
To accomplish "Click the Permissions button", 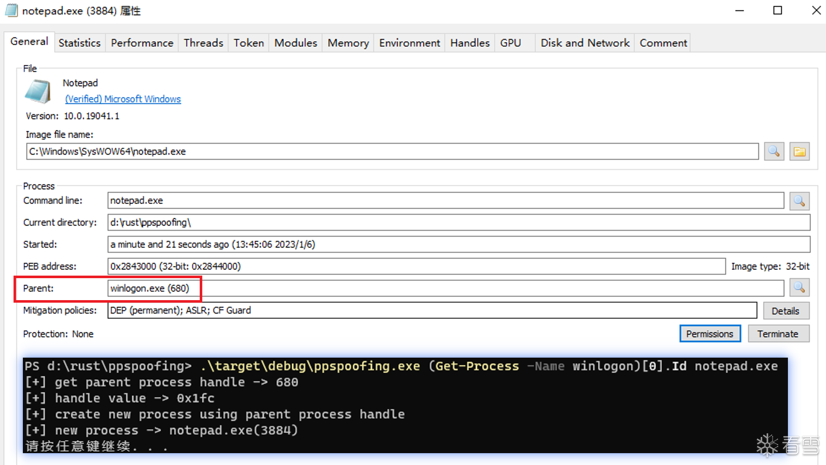I will tap(710, 334).
